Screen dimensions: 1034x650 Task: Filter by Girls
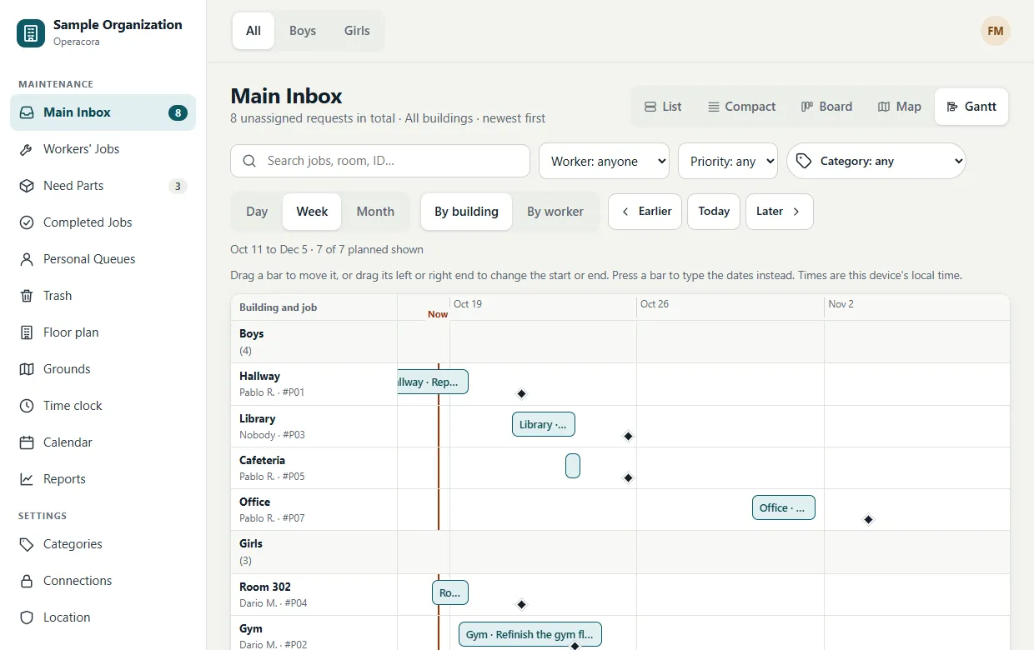click(357, 31)
